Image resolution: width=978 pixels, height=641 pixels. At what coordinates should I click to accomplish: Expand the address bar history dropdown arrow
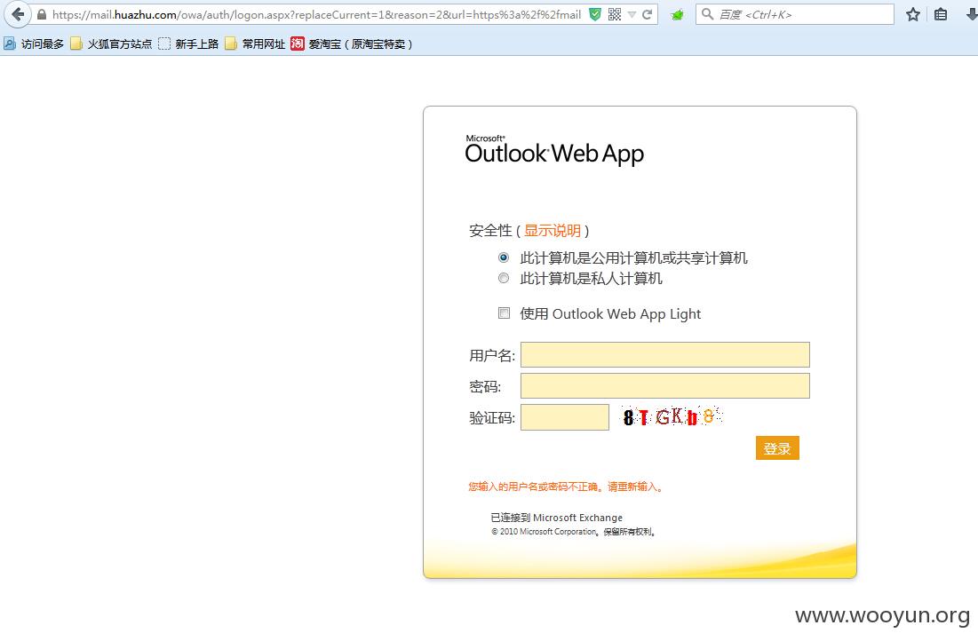(x=632, y=14)
